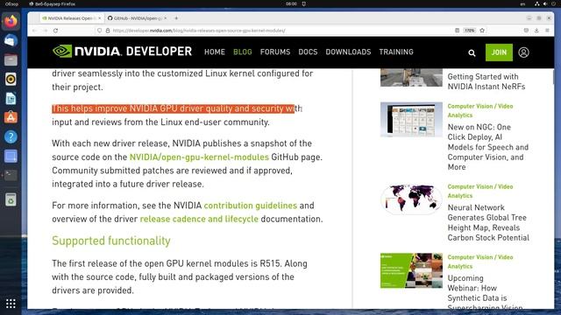Launch Firefox from the dock

pyautogui.click(x=11, y=21)
